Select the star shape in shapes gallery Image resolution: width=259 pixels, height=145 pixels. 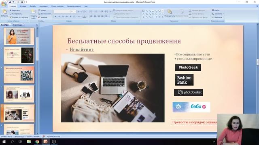159,17
